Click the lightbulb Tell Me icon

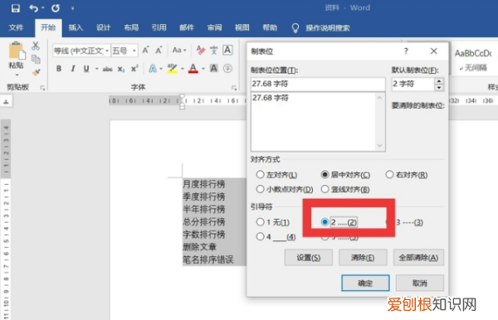coord(295,28)
